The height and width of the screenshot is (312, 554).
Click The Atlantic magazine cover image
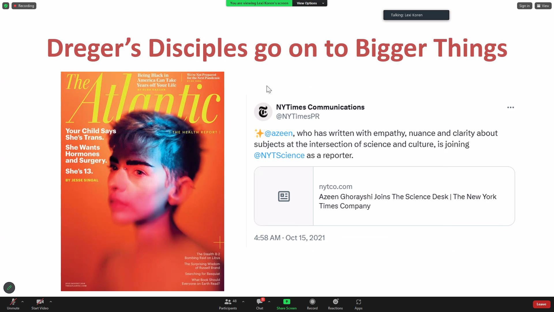tap(142, 181)
